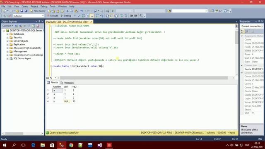Viewport: 265px width, 149px height.
Task: Click the Find in Files icon
Action: tap(169, 11)
